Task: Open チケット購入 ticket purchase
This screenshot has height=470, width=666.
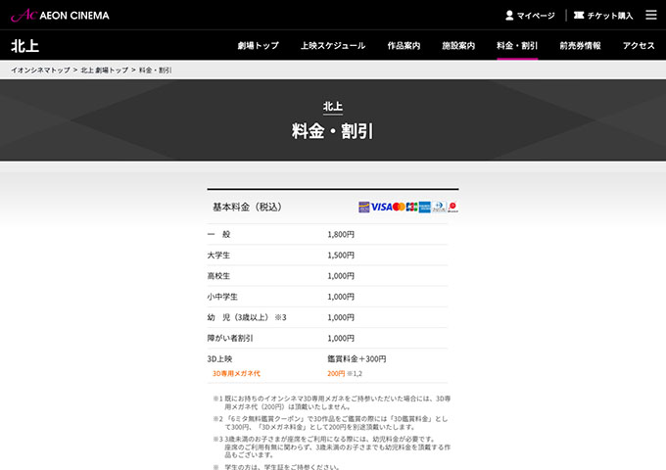Action: pyautogui.click(x=603, y=16)
